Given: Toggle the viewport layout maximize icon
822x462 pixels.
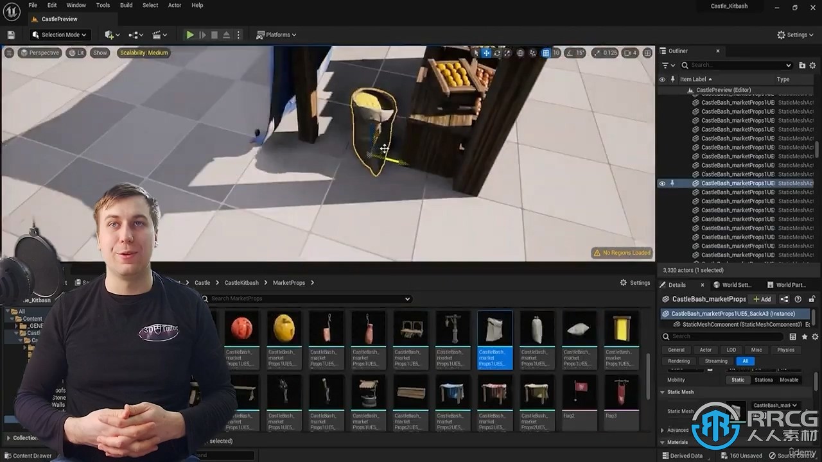Looking at the screenshot, I should tap(647, 53).
